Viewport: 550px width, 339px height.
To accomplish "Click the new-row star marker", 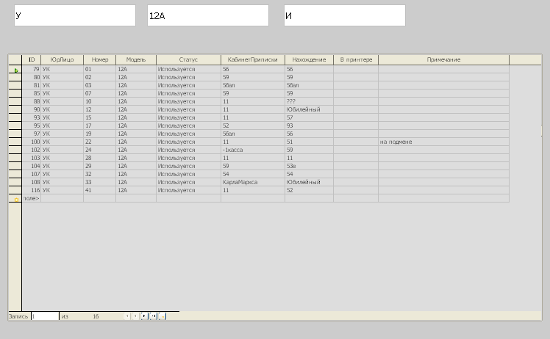I will (15, 199).
